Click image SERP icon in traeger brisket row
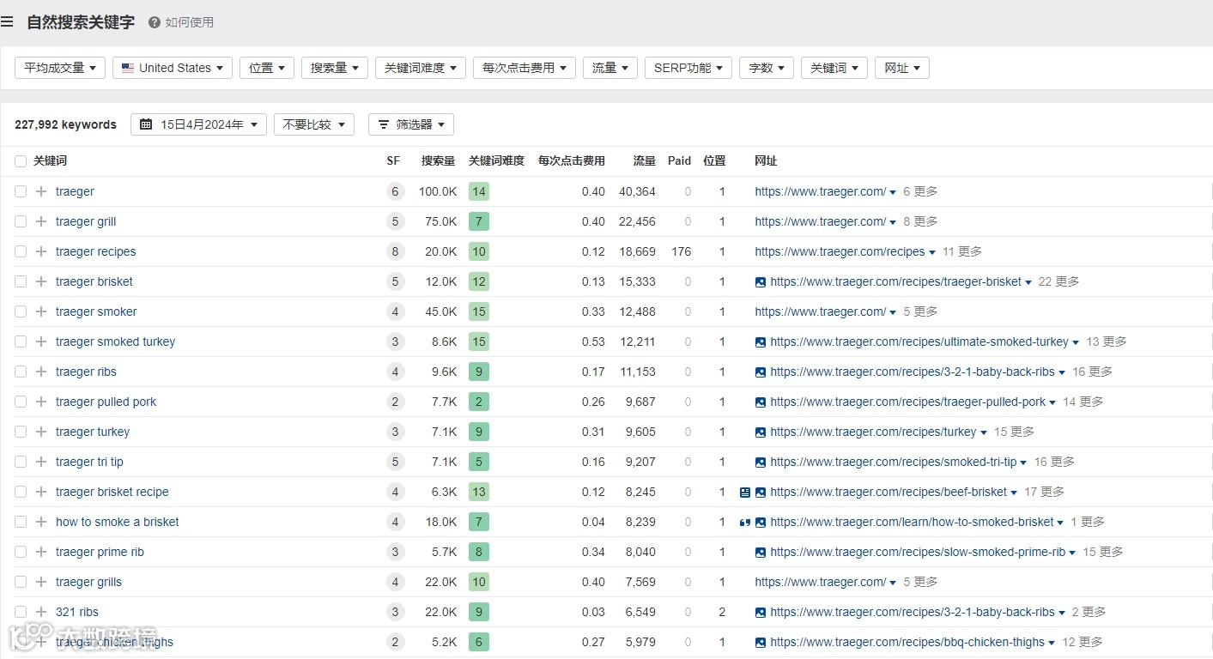The height and width of the screenshot is (659, 1213). [x=760, y=281]
